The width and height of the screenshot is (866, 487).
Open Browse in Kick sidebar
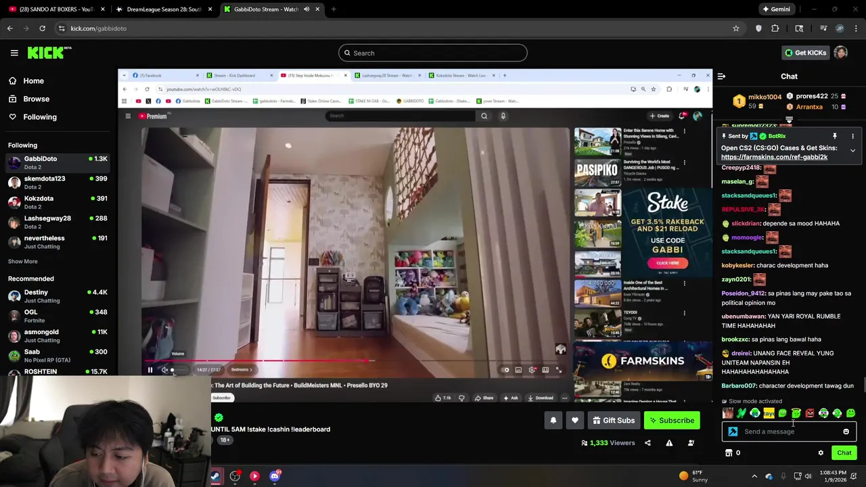36,99
